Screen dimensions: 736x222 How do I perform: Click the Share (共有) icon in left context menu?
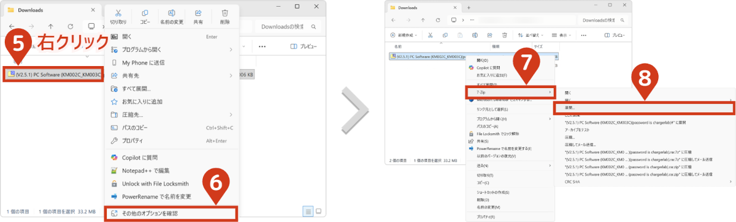pyautogui.click(x=198, y=13)
